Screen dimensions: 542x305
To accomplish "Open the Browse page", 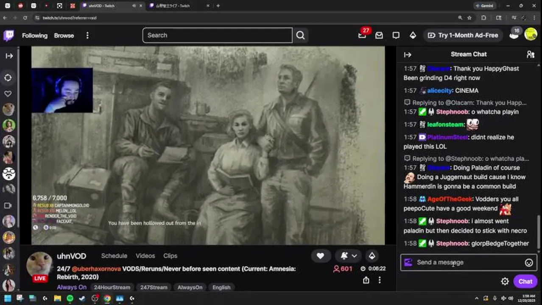I will coord(64,36).
